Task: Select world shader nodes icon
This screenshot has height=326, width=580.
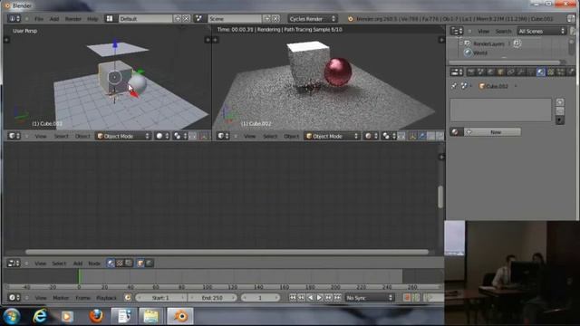Action: click(149, 264)
